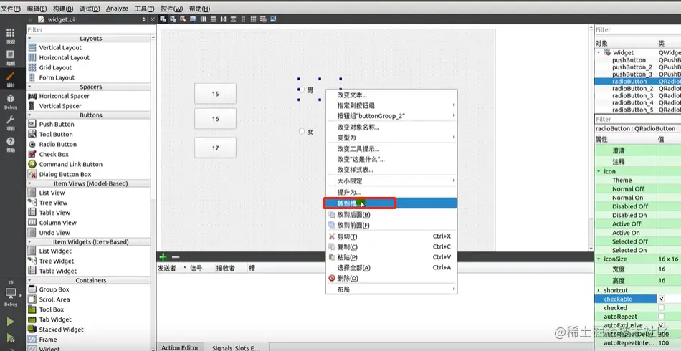Screen dimensions: 681x351
Task: Close the widget.ui document with X
Action: [153, 19]
